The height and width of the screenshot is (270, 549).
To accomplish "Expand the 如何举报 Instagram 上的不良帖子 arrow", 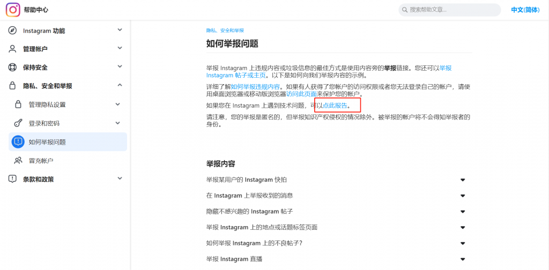I will (463, 243).
